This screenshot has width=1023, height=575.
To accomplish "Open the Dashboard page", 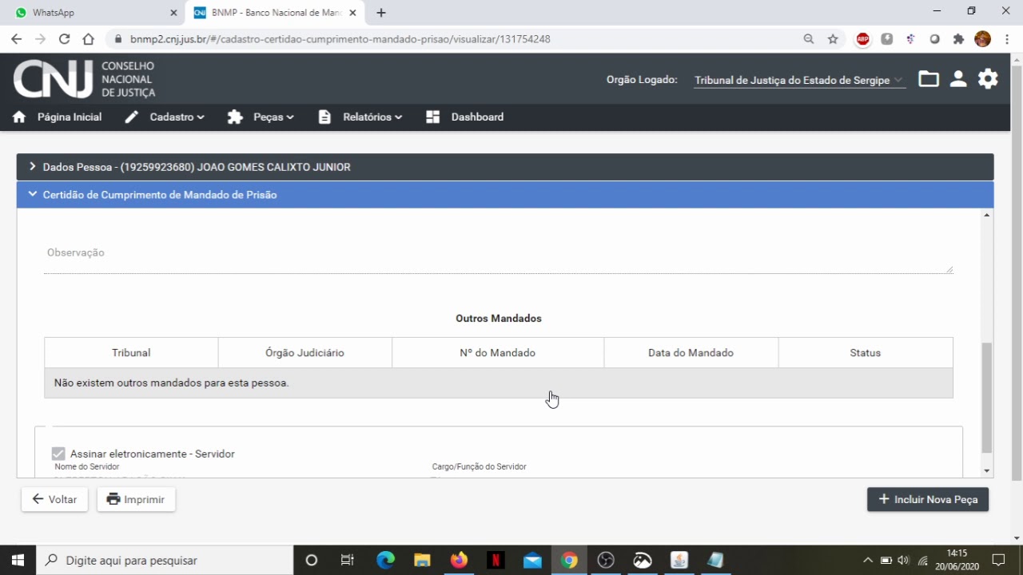I will click(x=464, y=117).
